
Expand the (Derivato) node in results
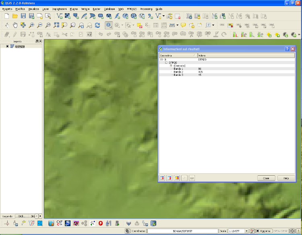(x=171, y=66)
